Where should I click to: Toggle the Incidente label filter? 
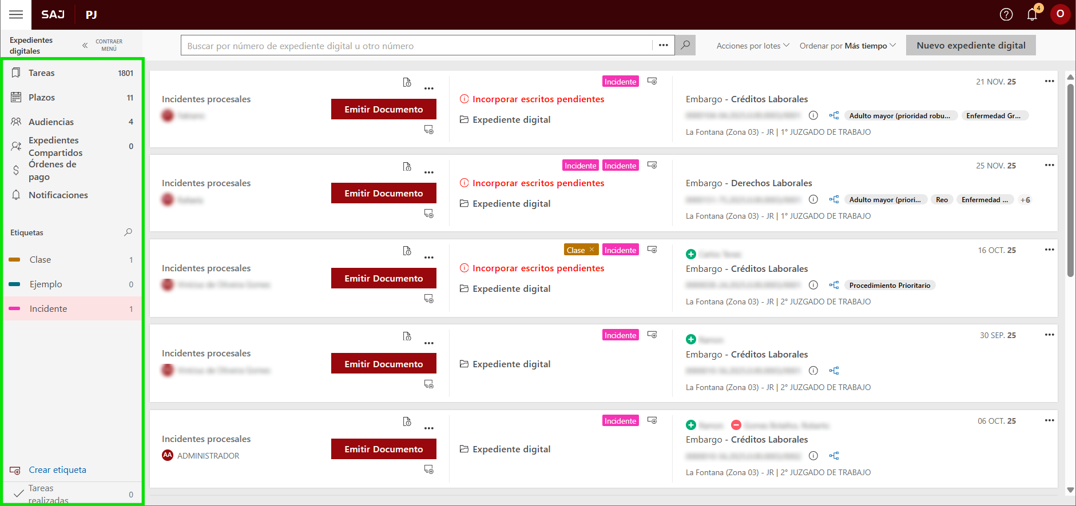coord(49,308)
